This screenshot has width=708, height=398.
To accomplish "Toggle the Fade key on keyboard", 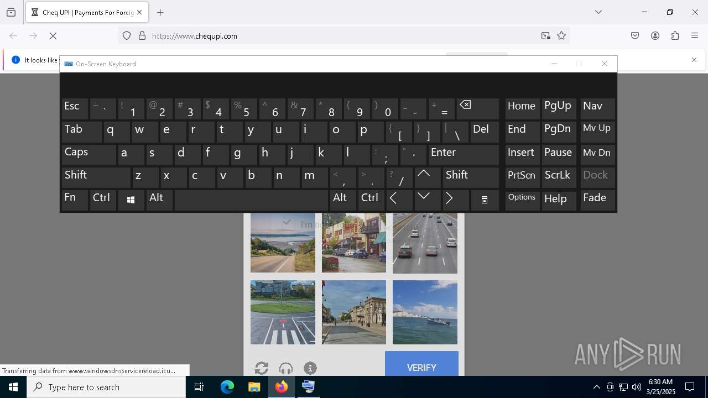I will point(597,200).
